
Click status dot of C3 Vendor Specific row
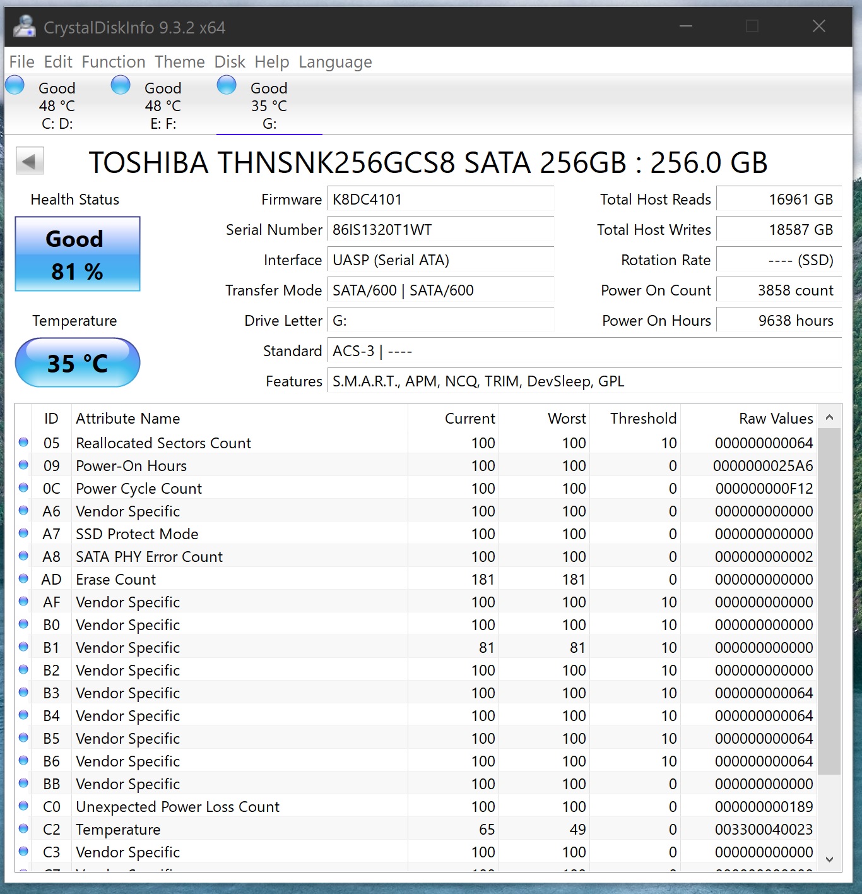(23, 851)
